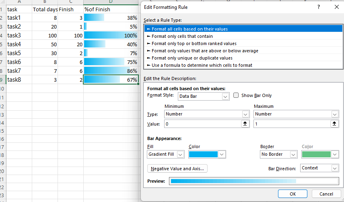Click the '%of Finish' header cell
The width and height of the screenshot is (344, 202).
(111, 9)
